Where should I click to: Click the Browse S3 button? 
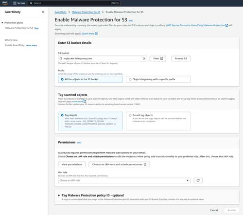[x=181, y=58]
